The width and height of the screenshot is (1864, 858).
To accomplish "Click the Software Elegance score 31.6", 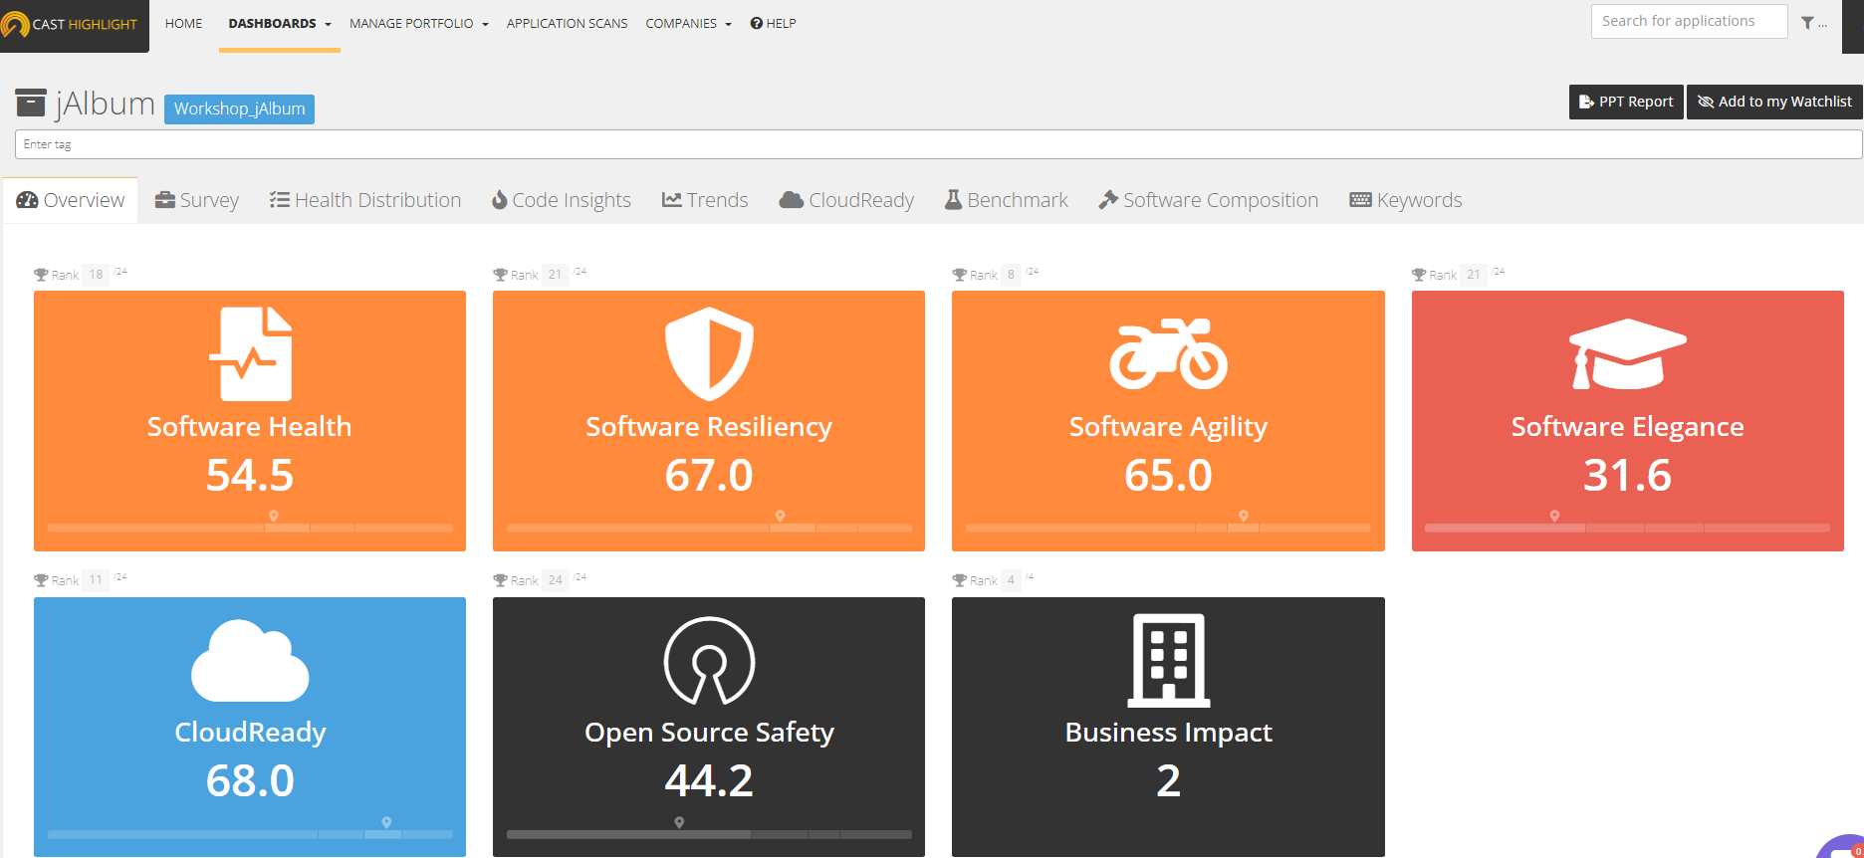I will (1627, 475).
